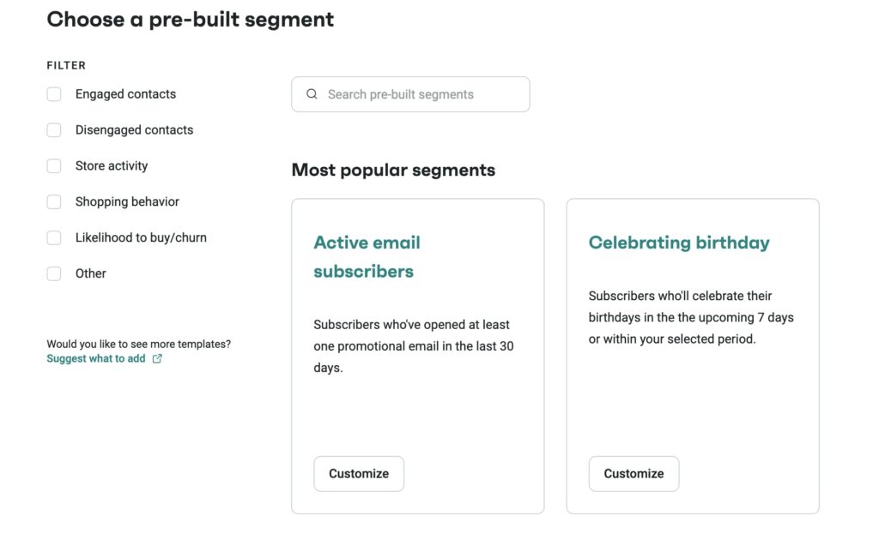Image resolution: width=879 pixels, height=534 pixels.
Task: Check the Store activity checkbox
Action: point(54,165)
